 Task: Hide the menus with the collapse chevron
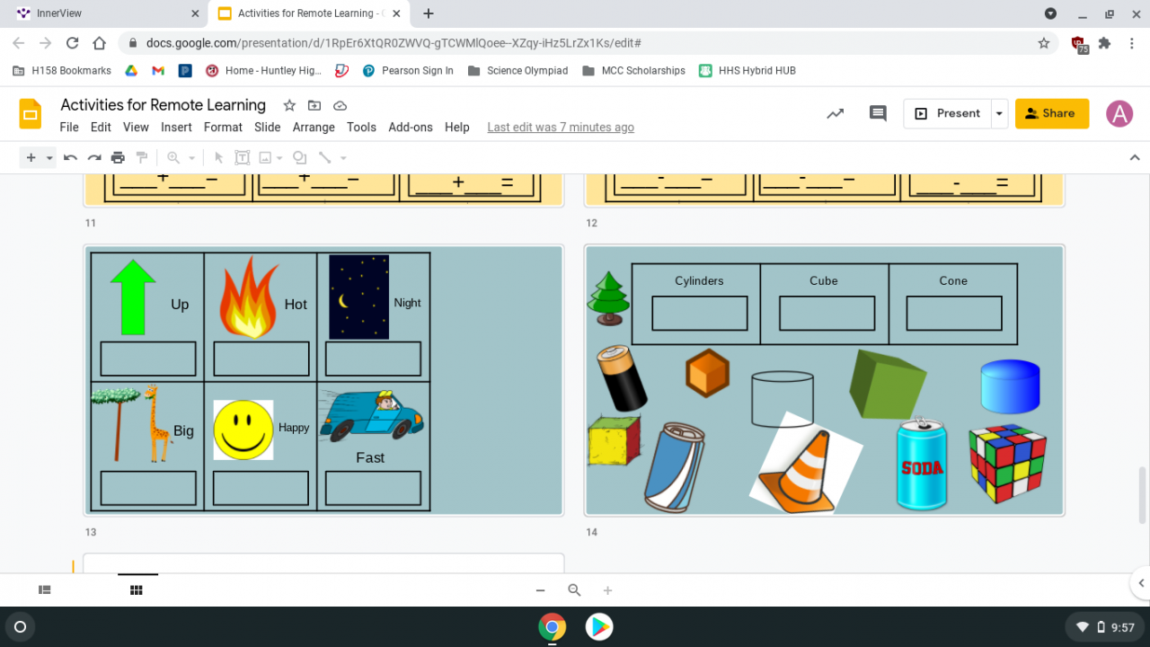1134,158
